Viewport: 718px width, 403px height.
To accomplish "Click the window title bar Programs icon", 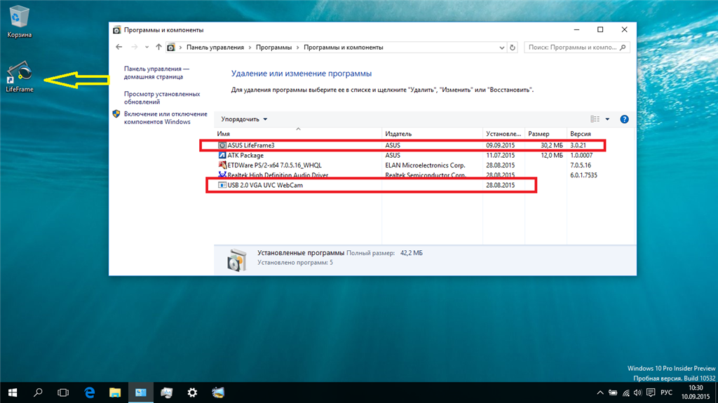I will [117, 30].
